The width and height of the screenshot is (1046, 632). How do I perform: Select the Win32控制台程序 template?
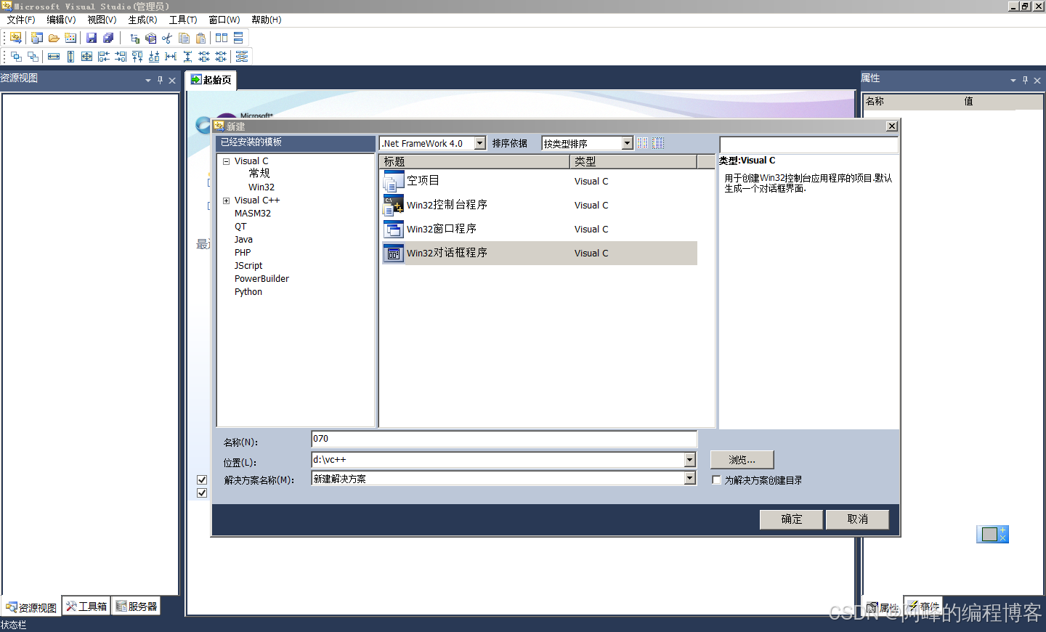(x=539, y=205)
